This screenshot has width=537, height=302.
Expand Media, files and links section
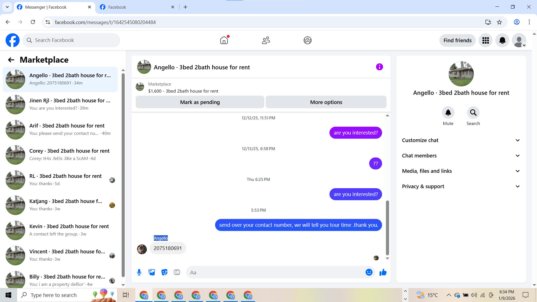[461, 171]
